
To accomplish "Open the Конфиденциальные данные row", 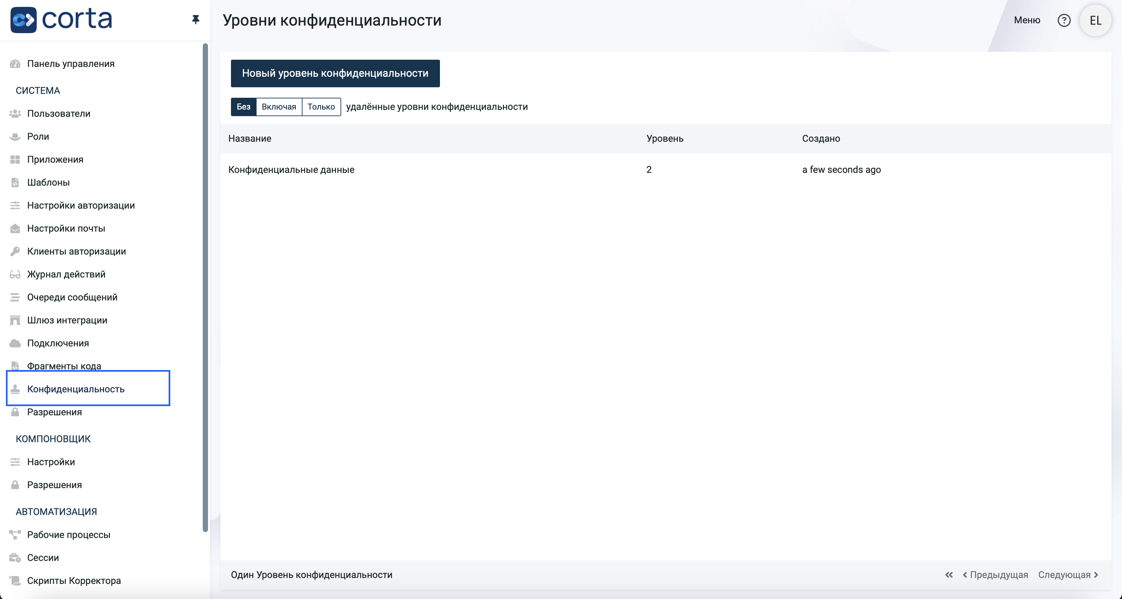I will 666,170.
